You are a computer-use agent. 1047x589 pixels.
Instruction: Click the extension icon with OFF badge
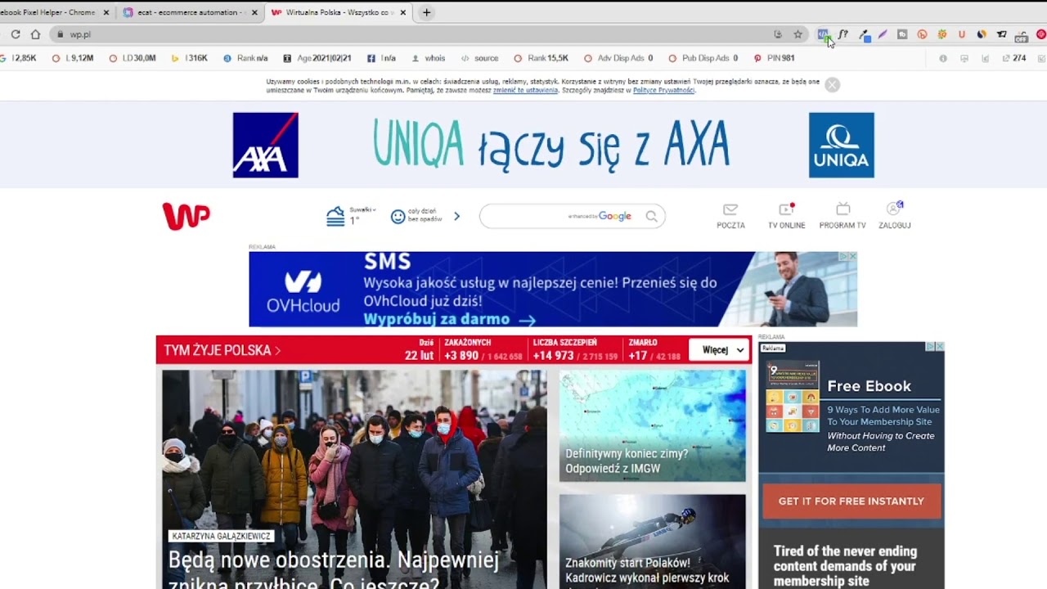point(1021,35)
